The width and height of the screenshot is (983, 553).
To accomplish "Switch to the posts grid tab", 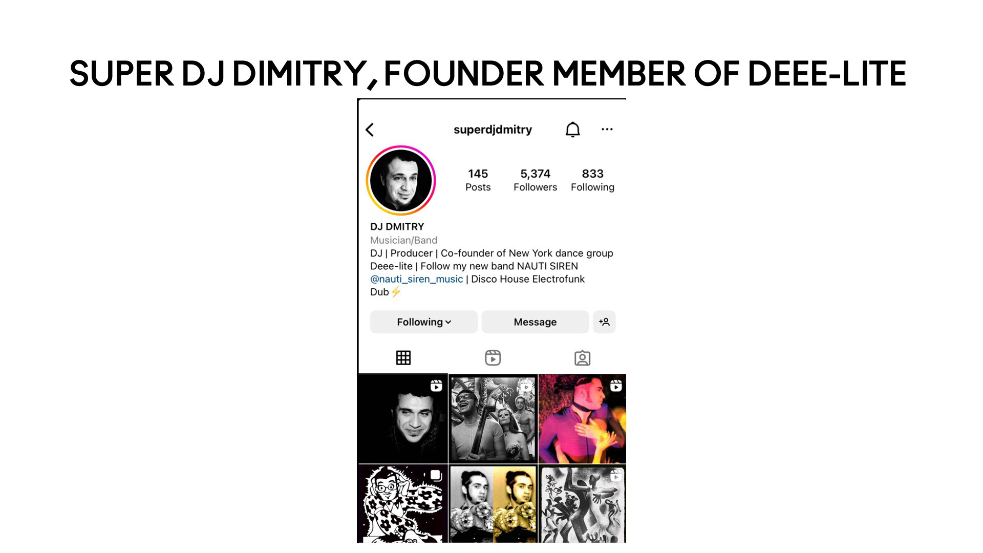I will tap(403, 358).
